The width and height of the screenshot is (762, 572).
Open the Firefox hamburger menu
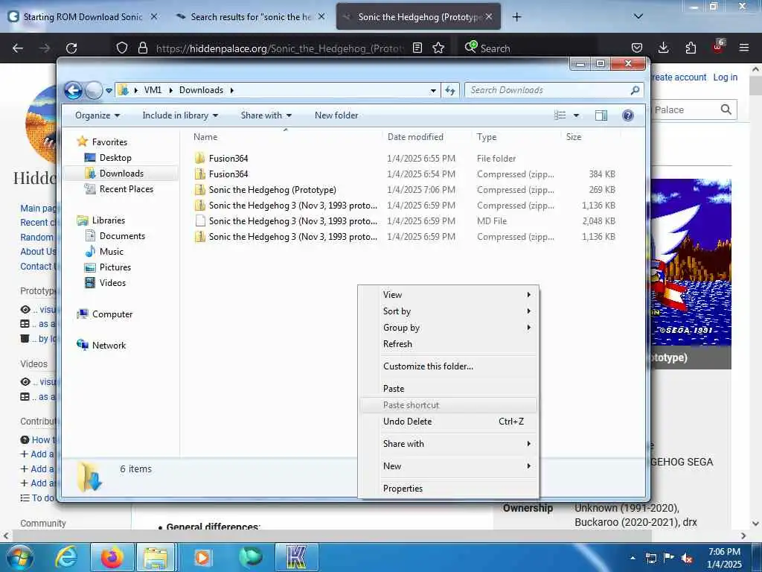744,48
